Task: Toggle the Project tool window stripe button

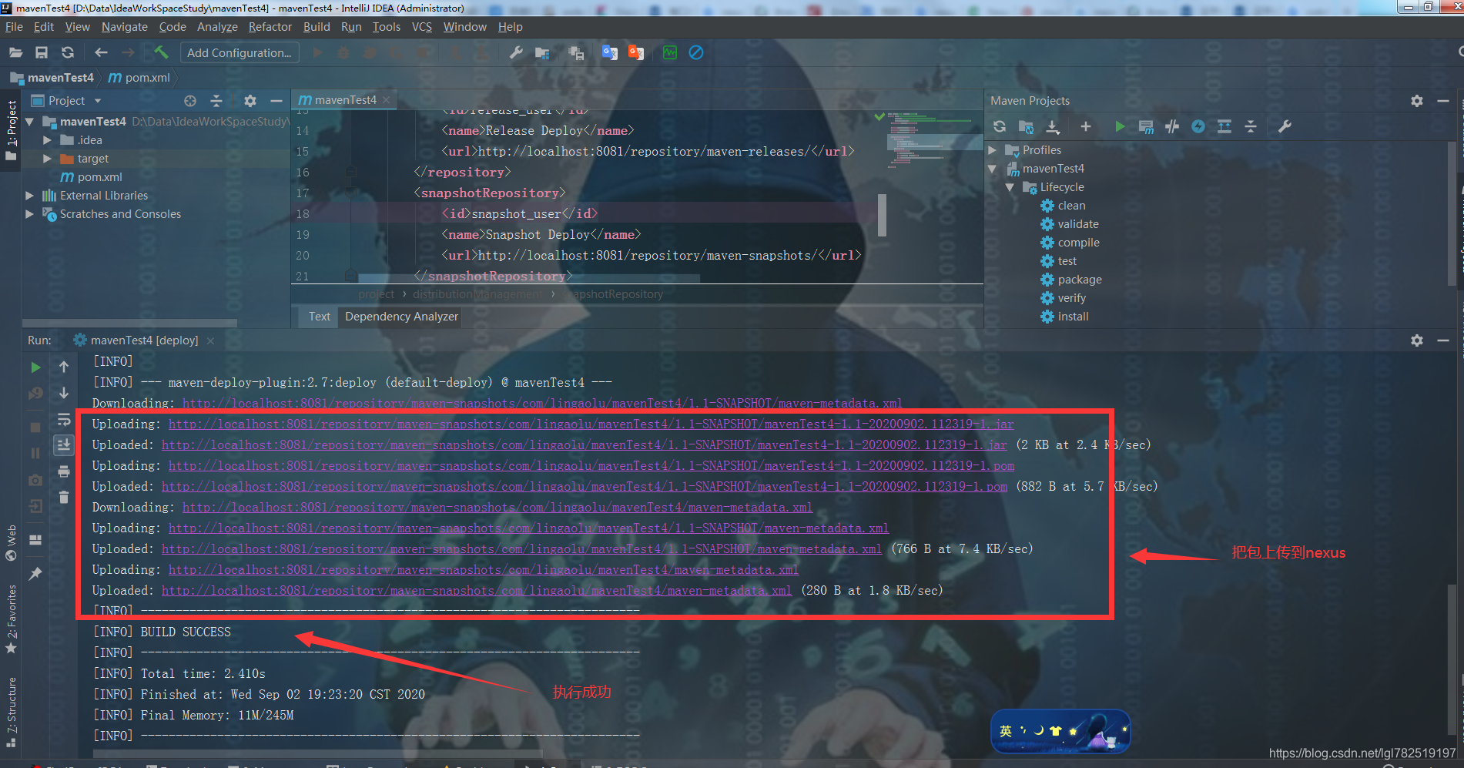Action: 11,129
